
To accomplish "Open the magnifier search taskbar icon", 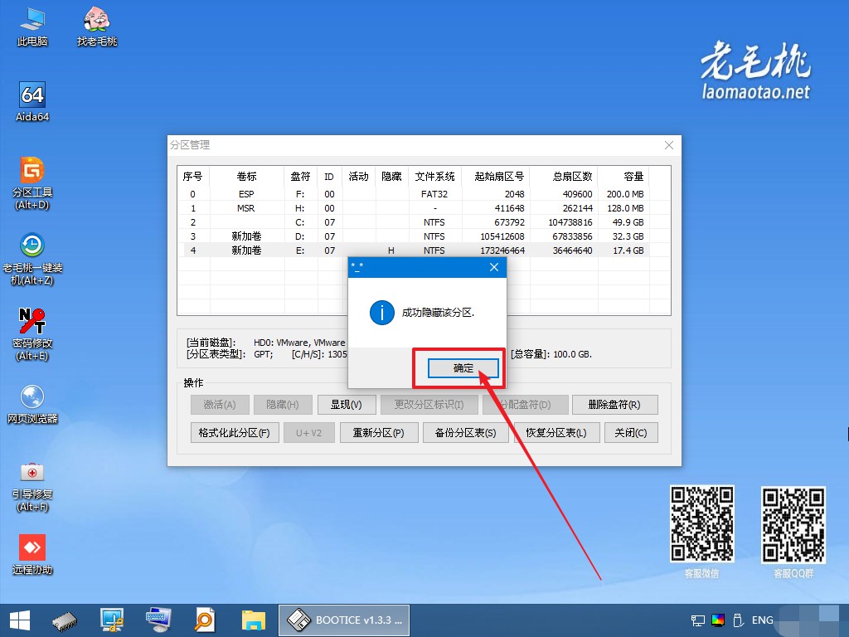I will point(205,620).
